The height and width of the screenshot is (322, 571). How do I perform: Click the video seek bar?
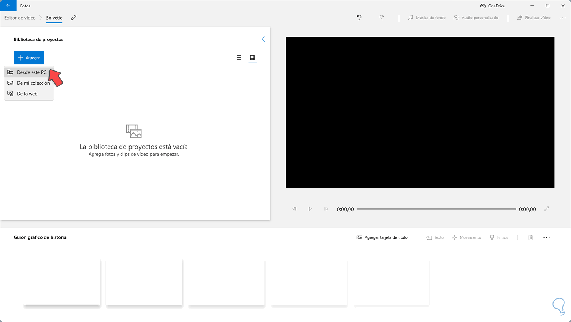pyautogui.click(x=436, y=209)
